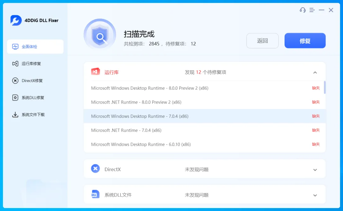The height and width of the screenshot is (211, 343).
Task: Select Microsoft Windows Desktop Runtime 6.0.10 row
Action: [x=205, y=144]
